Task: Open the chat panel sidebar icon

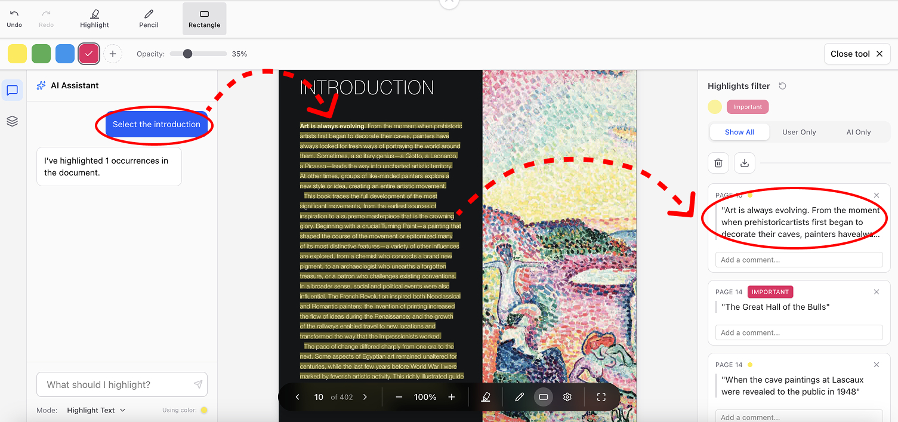Action: point(13,91)
